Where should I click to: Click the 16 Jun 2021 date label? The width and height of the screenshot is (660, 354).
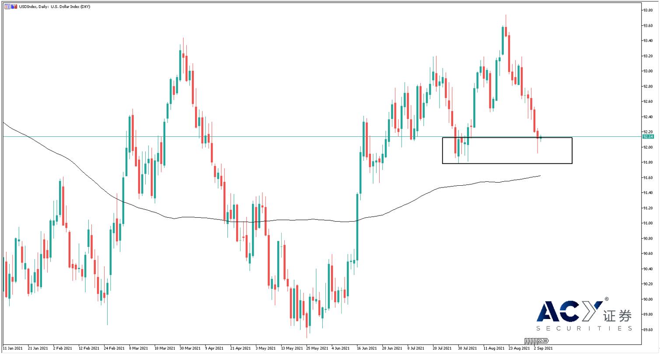coord(367,348)
